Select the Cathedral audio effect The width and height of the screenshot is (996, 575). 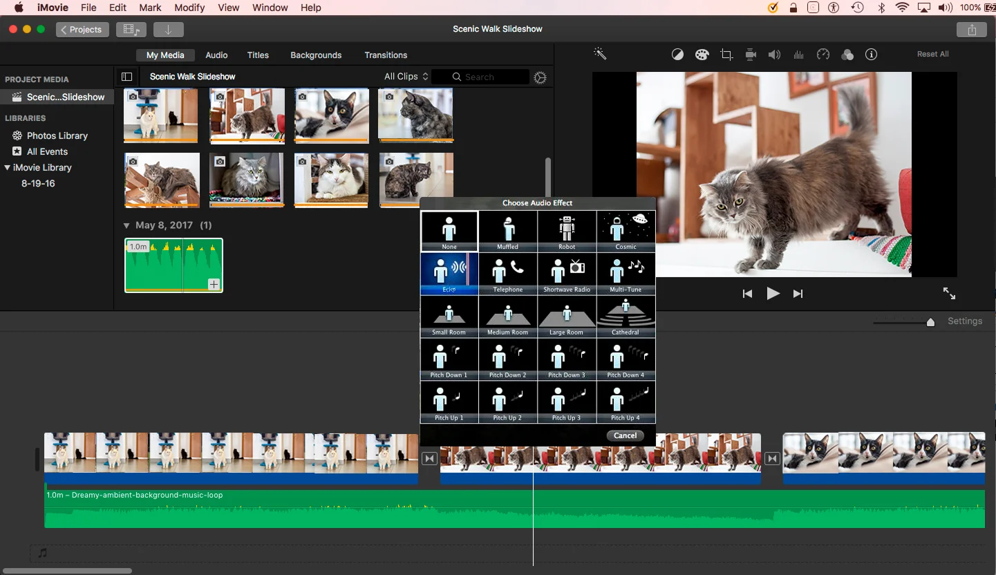click(x=626, y=317)
